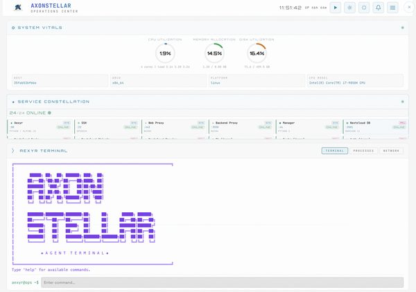Click the round X button top right
Image resolution: width=416 pixels, height=292 pixels.
pos(409,8)
